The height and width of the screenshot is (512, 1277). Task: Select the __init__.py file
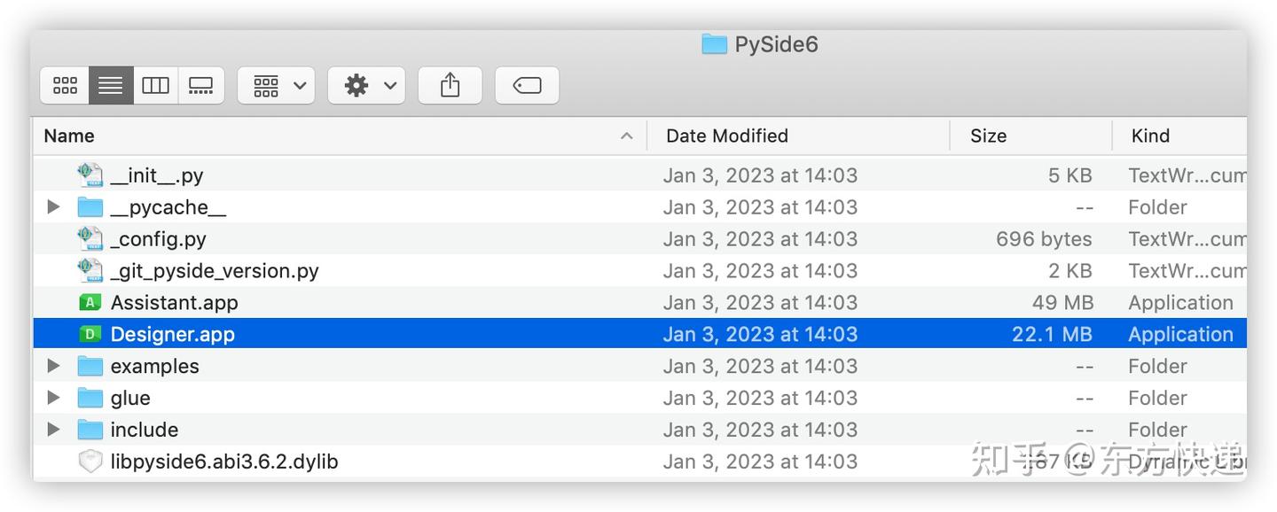click(x=157, y=175)
